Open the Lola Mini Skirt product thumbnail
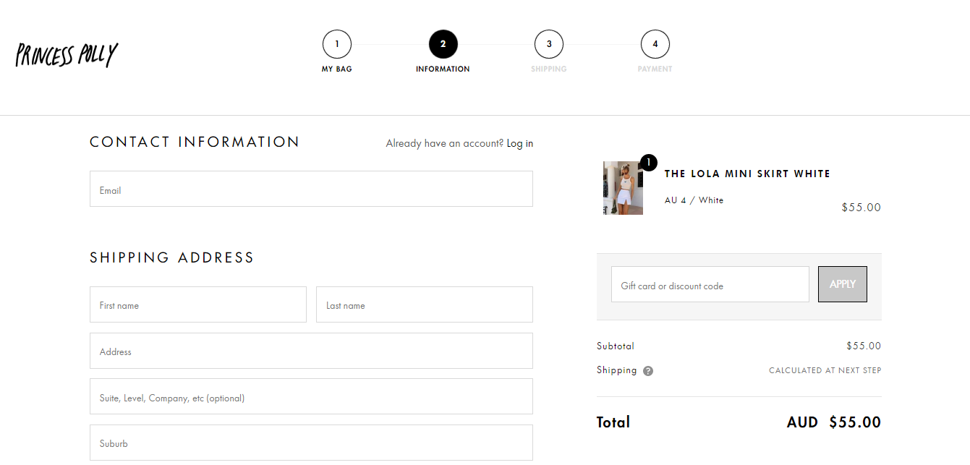 [x=623, y=188]
